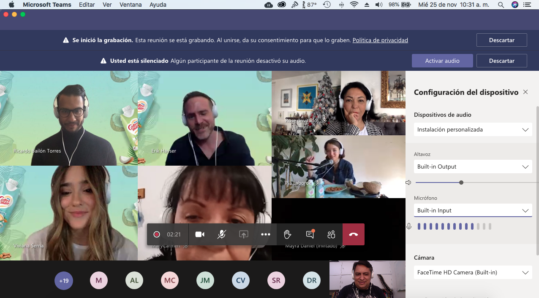
Task: Open the meeting chat panel
Action: (x=310, y=234)
